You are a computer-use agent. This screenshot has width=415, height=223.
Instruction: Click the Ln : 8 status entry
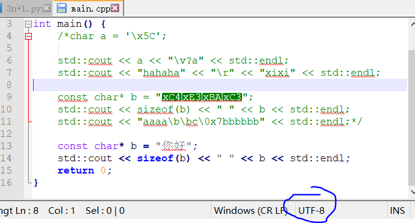pyautogui.click(x=27, y=211)
